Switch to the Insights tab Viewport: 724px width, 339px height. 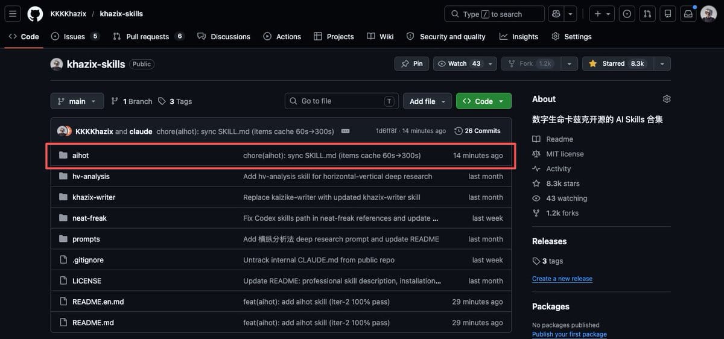point(519,37)
